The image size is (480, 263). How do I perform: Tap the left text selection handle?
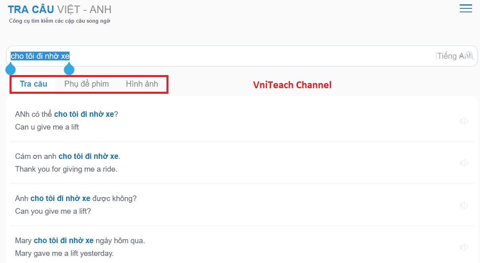pyautogui.click(x=10, y=70)
